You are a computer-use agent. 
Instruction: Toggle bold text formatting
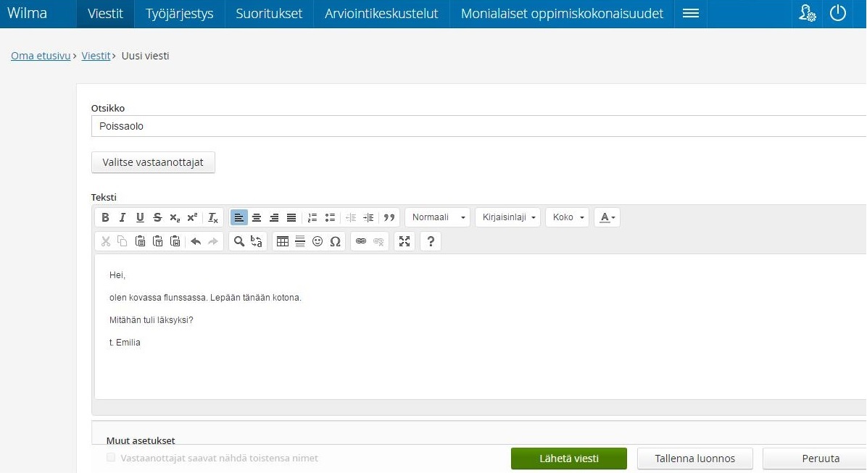pos(105,217)
